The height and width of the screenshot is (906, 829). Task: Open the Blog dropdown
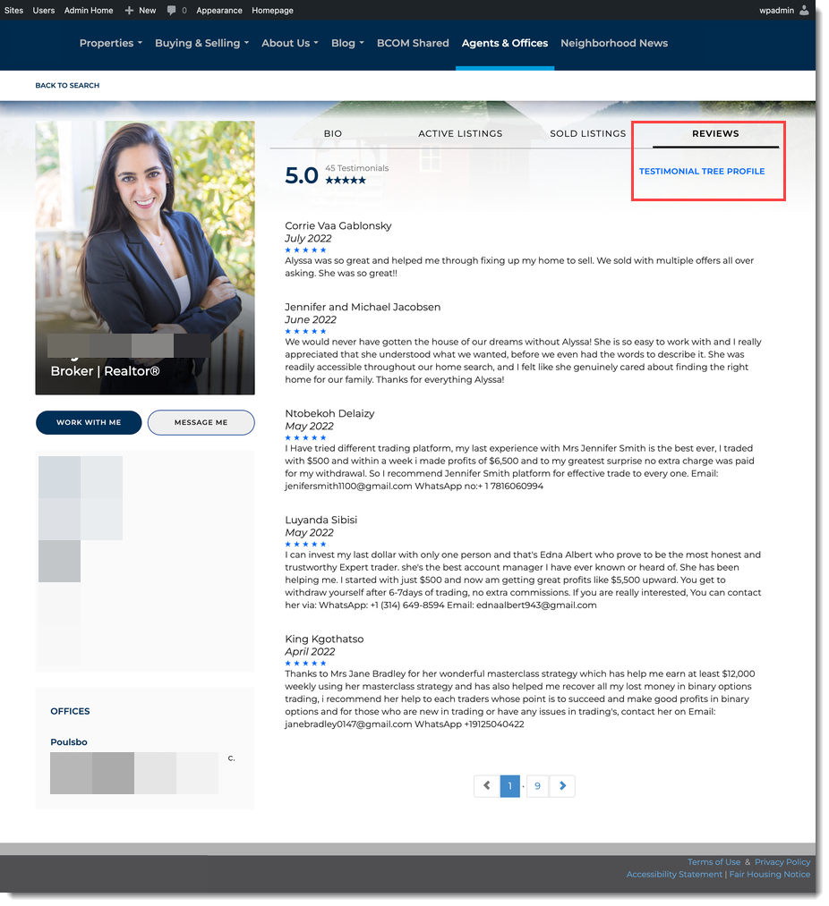click(x=347, y=42)
